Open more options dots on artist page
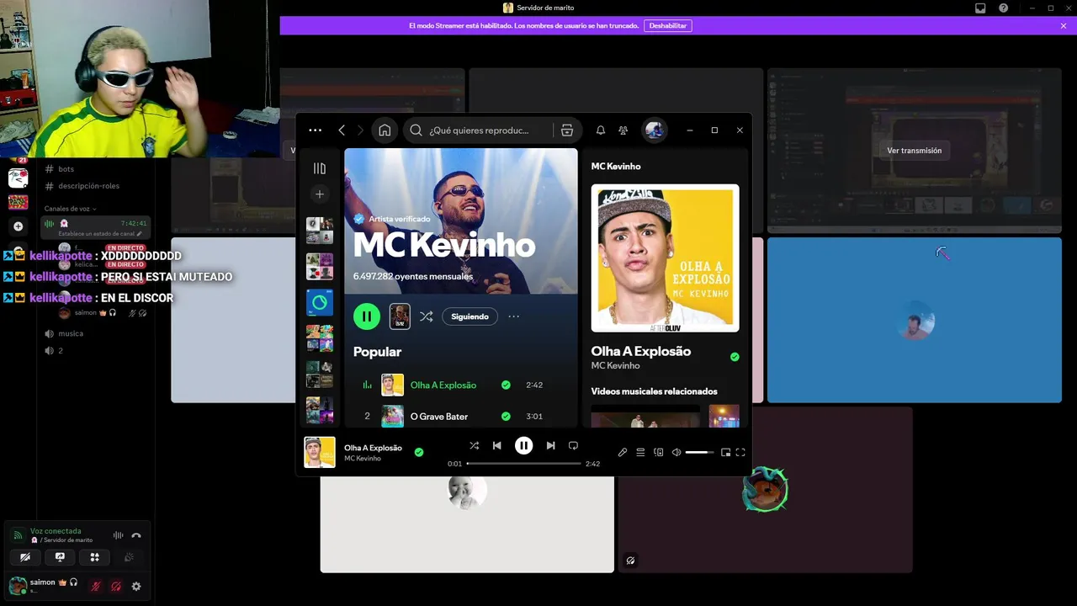 pyautogui.click(x=514, y=316)
